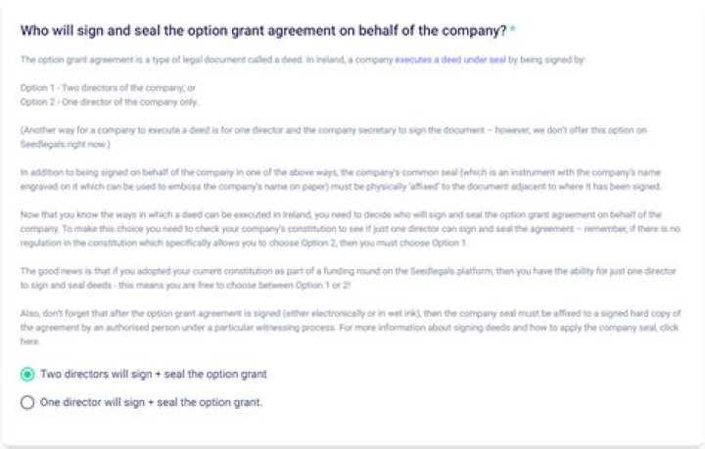Click the 'Two directors will sign + seal' label
The image size is (705, 449).
pyautogui.click(x=153, y=374)
